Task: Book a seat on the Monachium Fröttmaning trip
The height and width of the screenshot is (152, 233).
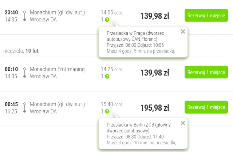Action: pos(206,73)
